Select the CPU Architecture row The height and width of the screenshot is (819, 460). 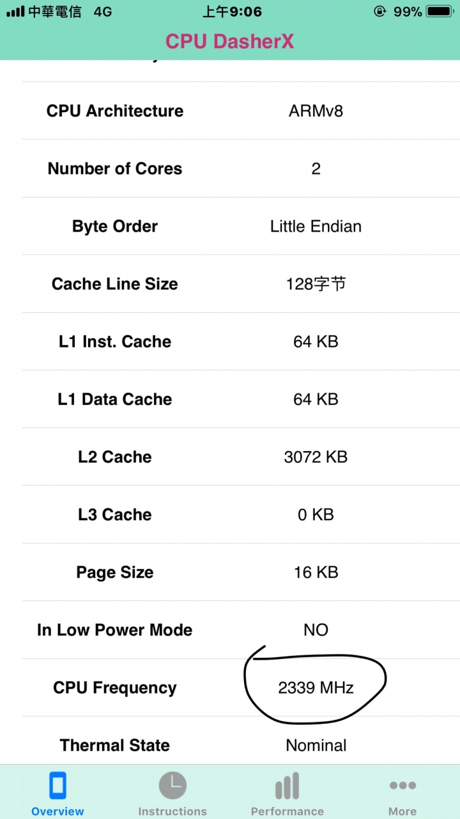click(230, 111)
